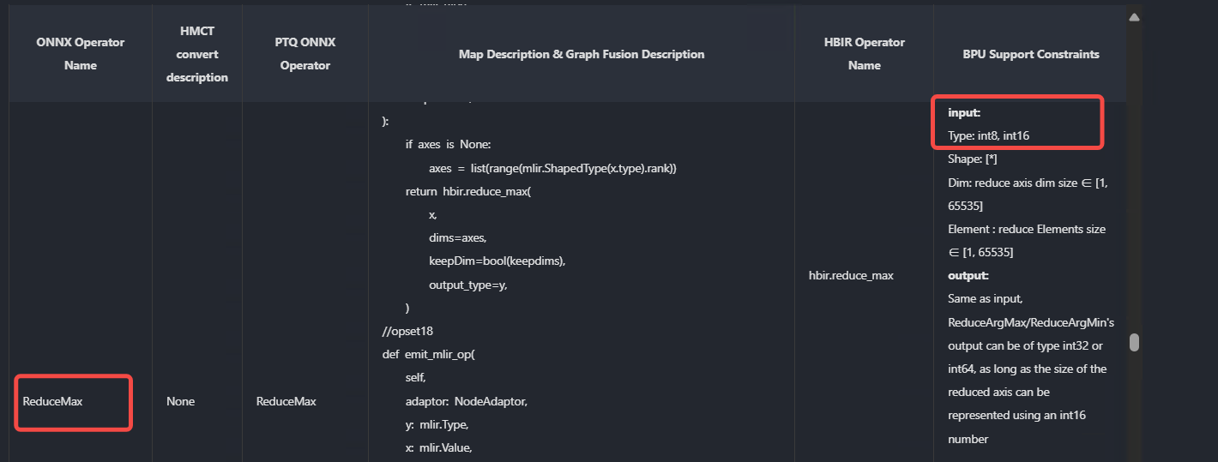Select the Map Description & Graph Fusion header

(x=582, y=54)
